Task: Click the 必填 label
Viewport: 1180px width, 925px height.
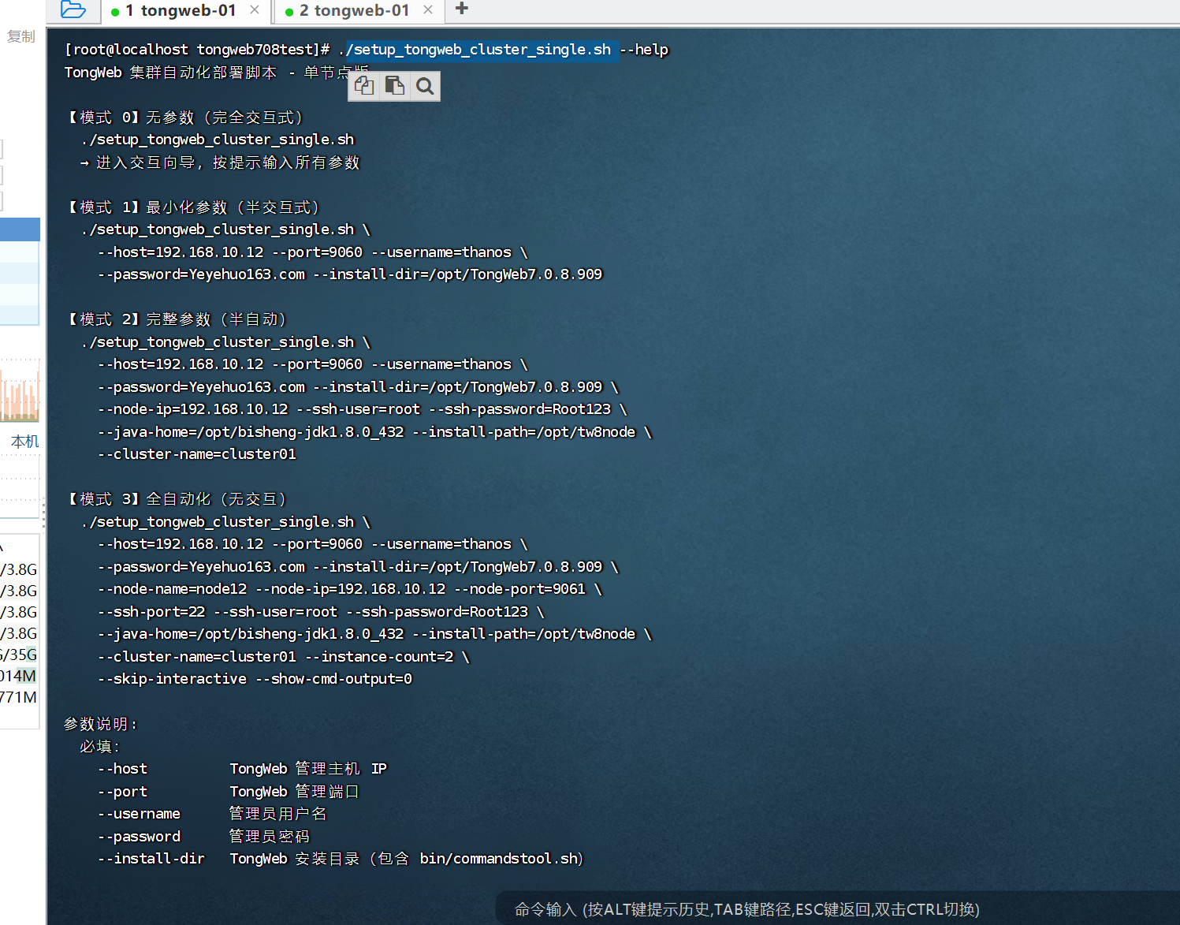Action: (x=100, y=746)
